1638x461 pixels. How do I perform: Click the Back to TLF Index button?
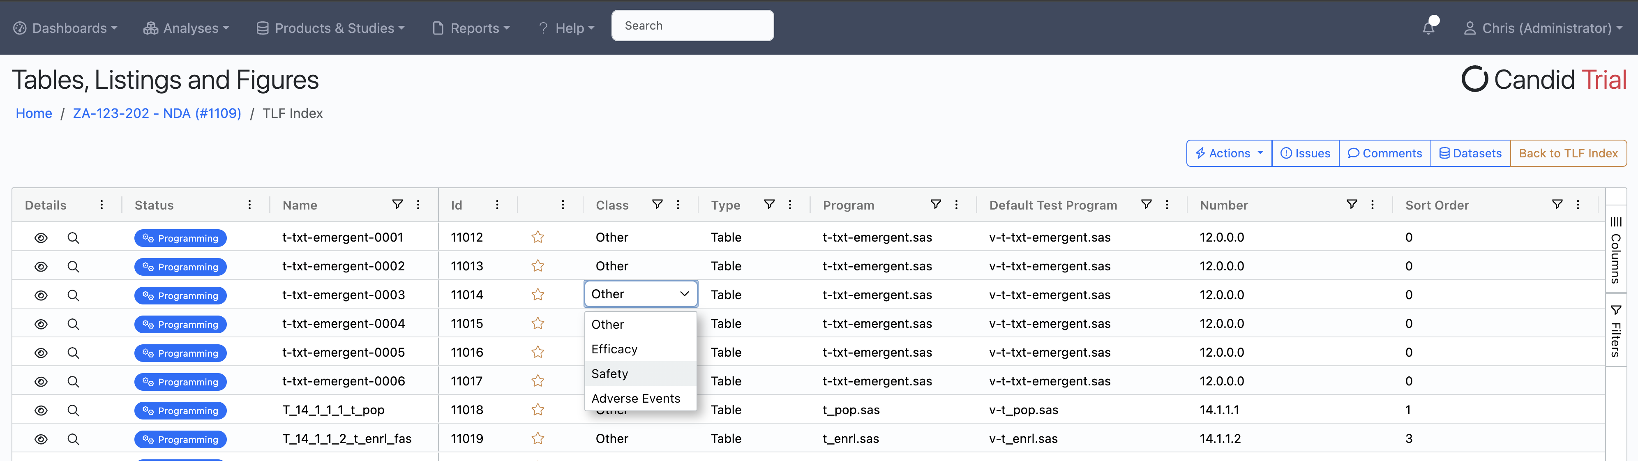pos(1569,152)
